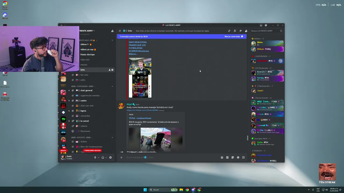Switch to the chat-general channel
This screenshot has width=344, height=193.
coord(92,90)
